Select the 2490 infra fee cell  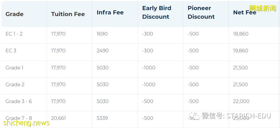[x=102, y=51]
